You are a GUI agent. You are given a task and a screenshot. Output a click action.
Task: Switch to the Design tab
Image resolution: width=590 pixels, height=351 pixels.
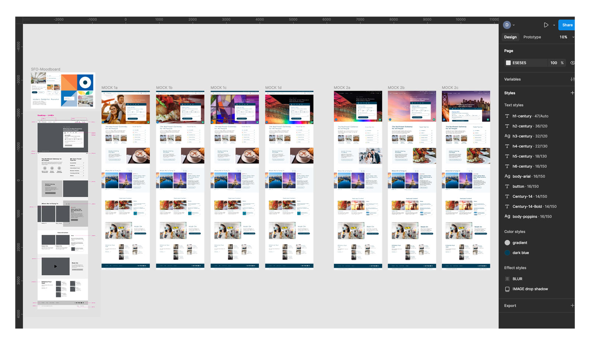coord(510,37)
